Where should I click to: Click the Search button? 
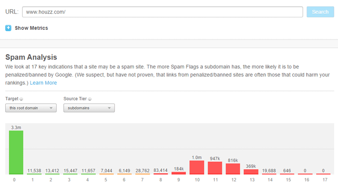(320, 12)
